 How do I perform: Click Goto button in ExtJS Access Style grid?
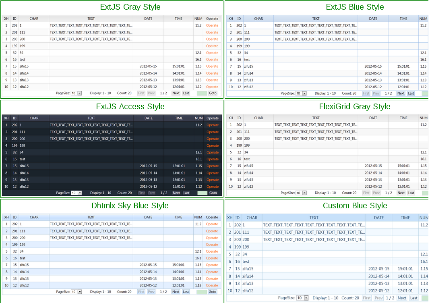[213, 193]
